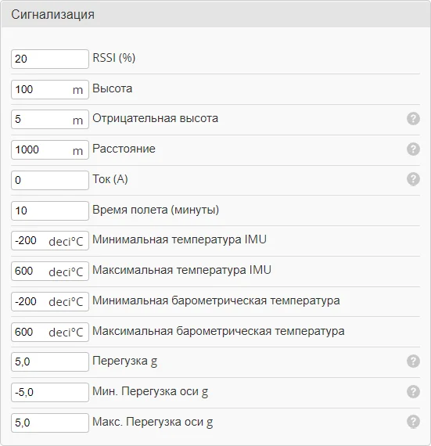Open help icon for Ток (A)
Screen dimensions: 431x446
click(x=413, y=179)
